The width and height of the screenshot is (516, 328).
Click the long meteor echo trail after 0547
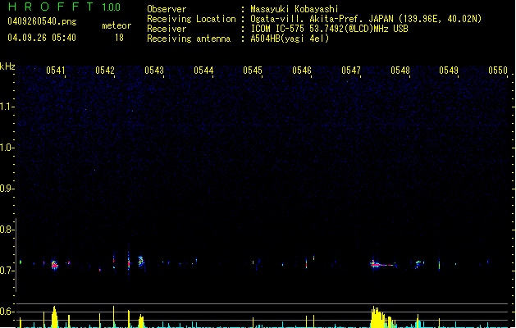click(384, 264)
